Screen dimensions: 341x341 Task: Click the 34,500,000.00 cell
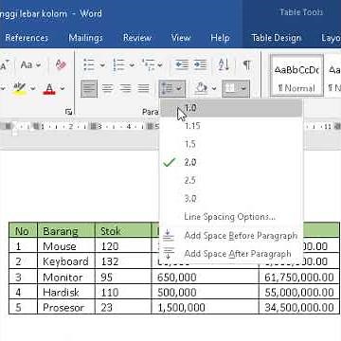tap(299, 307)
